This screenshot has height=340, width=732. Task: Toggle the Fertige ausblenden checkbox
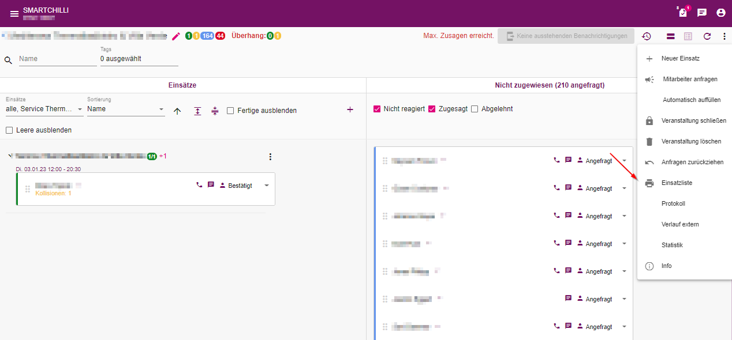click(x=230, y=111)
